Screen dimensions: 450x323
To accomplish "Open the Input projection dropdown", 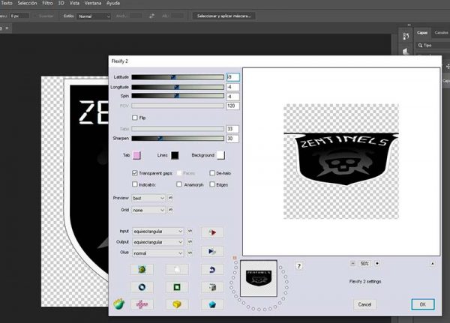I will 157,232.
